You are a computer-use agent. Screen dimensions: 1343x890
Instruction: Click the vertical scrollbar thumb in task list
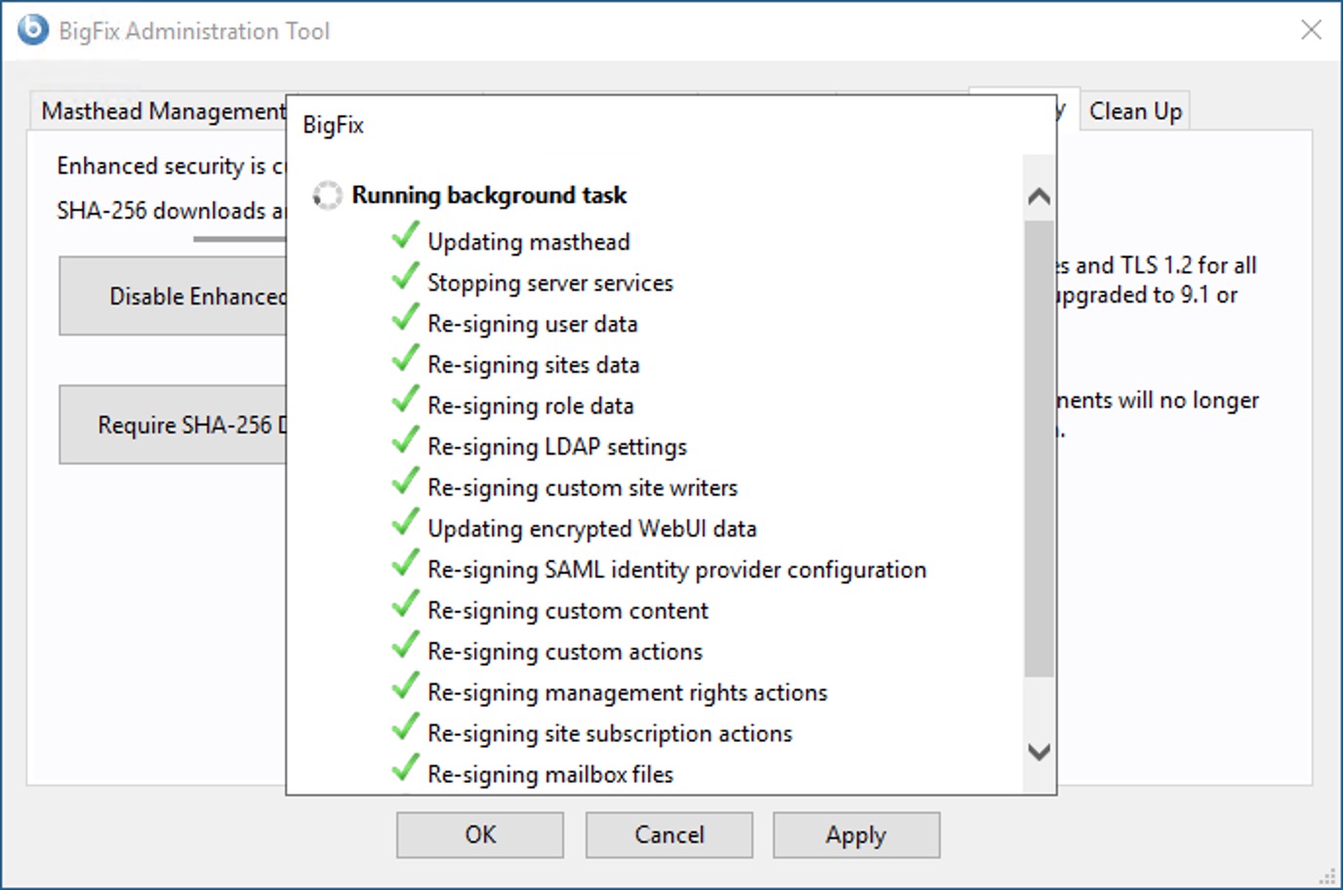coord(1039,449)
